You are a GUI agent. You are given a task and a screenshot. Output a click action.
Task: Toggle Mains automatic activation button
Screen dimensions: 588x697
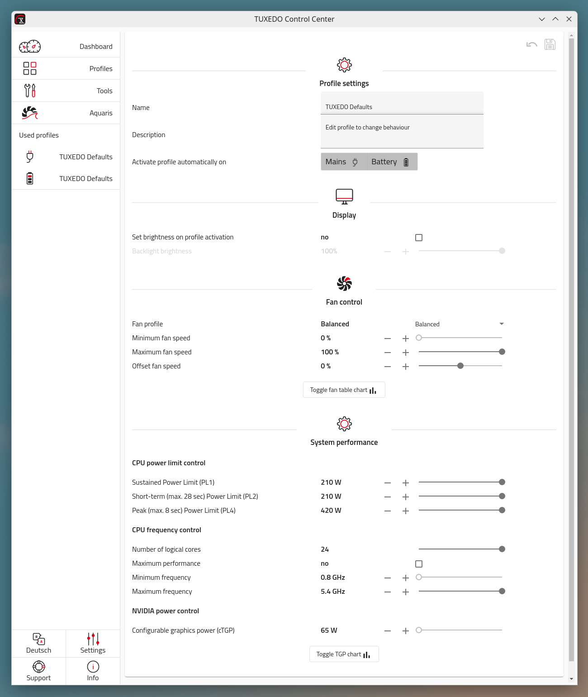(x=343, y=162)
